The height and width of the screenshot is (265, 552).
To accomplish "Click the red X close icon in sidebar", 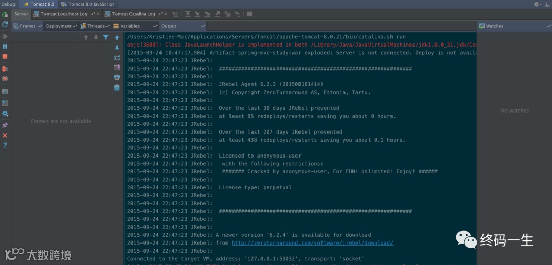I will point(5,136).
